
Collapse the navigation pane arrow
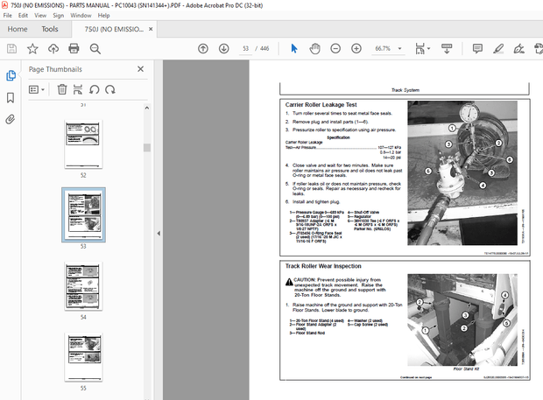point(159,233)
